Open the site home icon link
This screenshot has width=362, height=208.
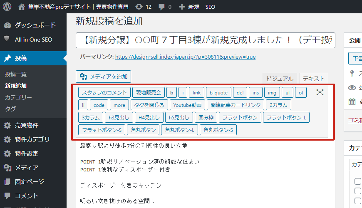22,7
